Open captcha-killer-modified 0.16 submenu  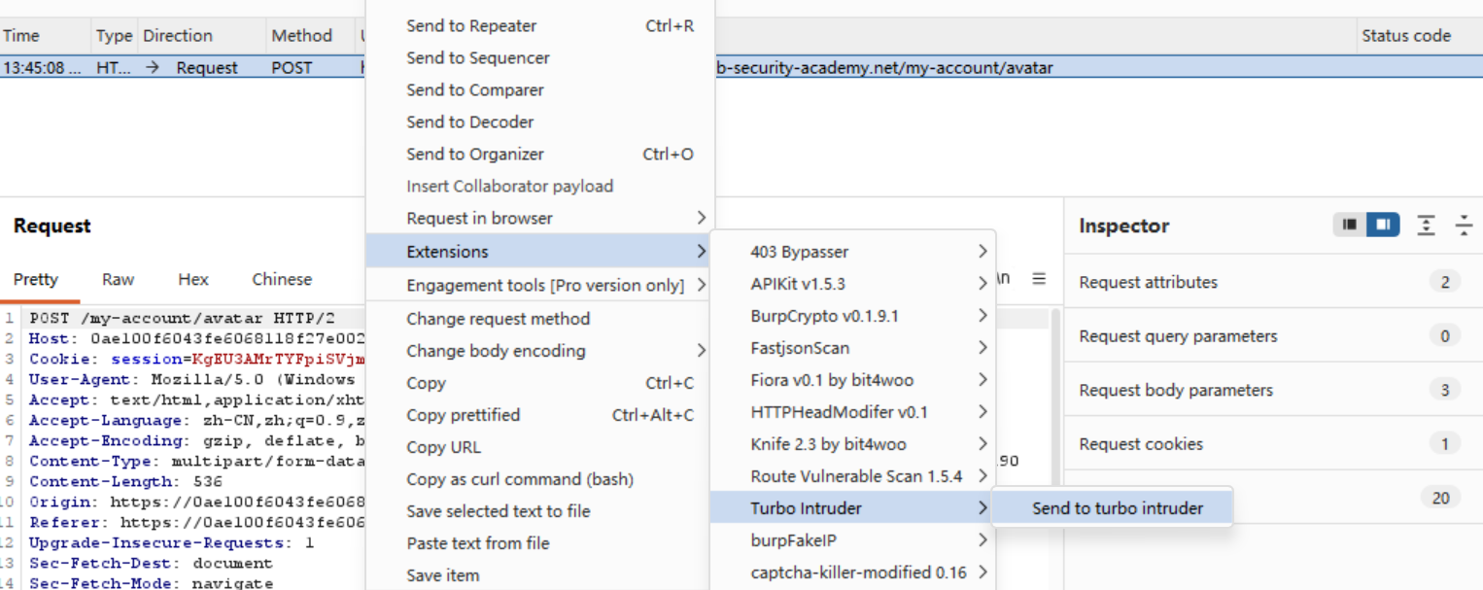853,573
